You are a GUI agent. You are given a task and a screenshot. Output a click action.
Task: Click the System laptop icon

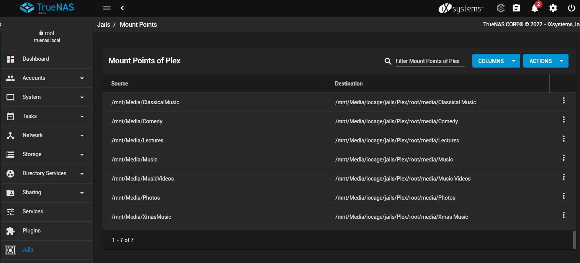coord(10,97)
